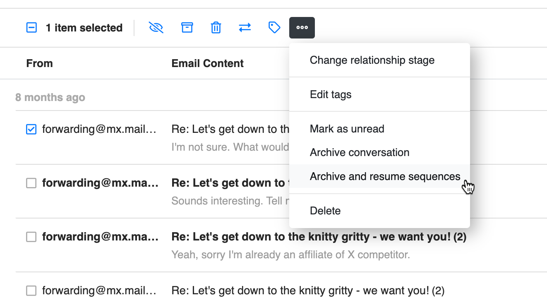Click 'Archive and resume sequences' menu item

point(385,176)
